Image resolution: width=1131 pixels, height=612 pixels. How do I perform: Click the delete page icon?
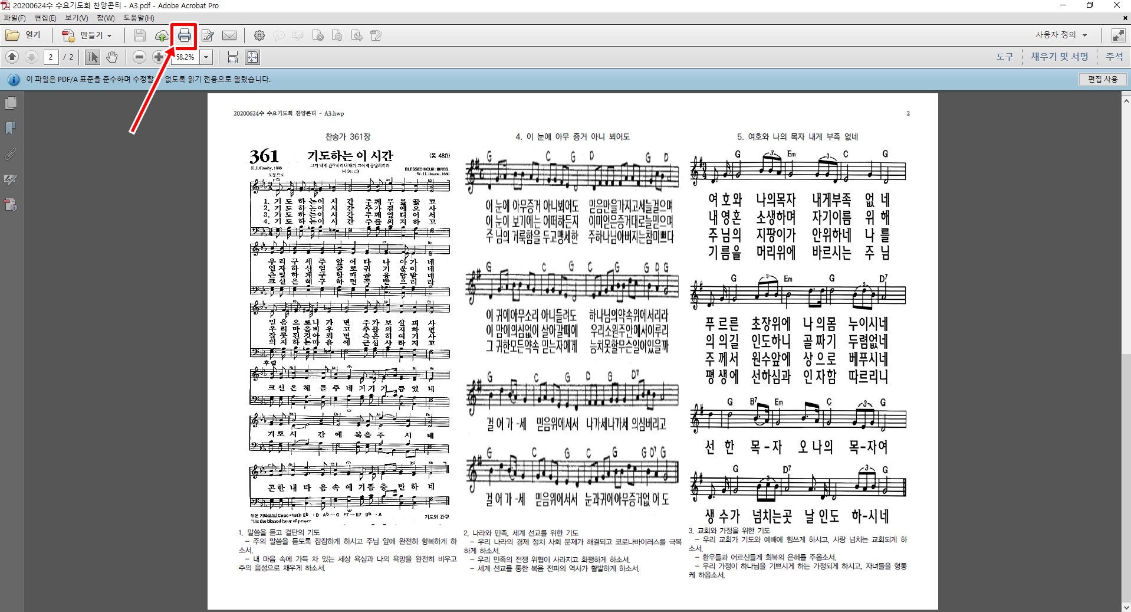point(318,35)
